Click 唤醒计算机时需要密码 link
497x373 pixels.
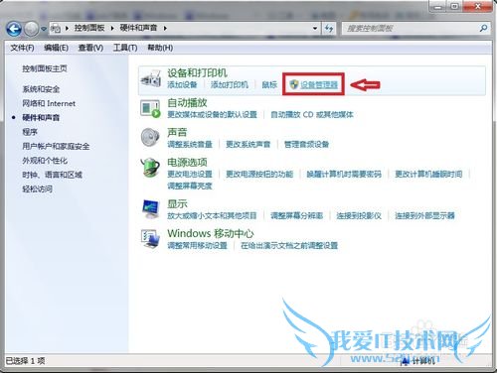pos(344,175)
